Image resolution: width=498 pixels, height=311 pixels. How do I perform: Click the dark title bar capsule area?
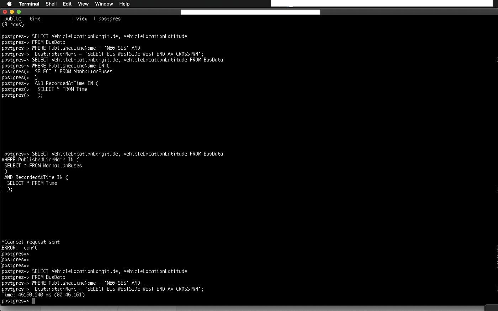pyautogui.click(x=250, y=12)
